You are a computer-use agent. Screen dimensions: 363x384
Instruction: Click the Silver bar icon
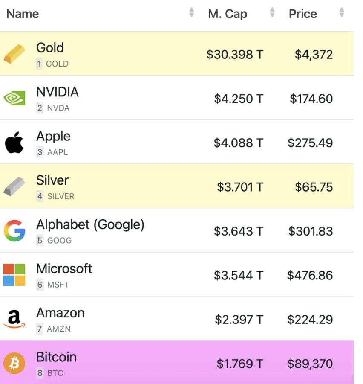(14, 187)
